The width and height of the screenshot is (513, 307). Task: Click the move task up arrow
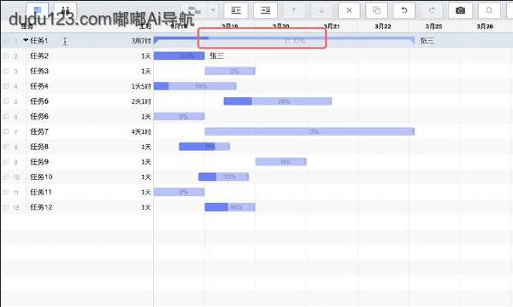click(x=294, y=10)
